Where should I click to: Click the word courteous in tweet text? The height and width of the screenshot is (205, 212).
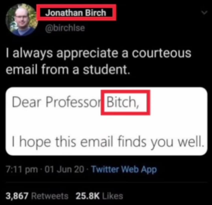tap(162, 53)
